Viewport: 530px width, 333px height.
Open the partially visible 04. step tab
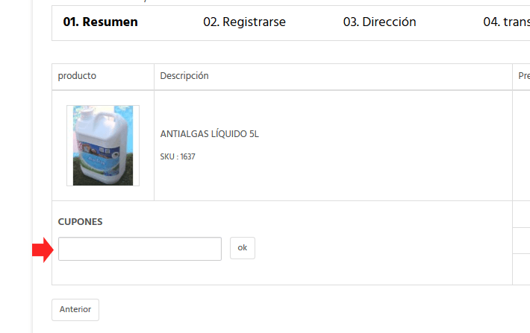pos(506,22)
